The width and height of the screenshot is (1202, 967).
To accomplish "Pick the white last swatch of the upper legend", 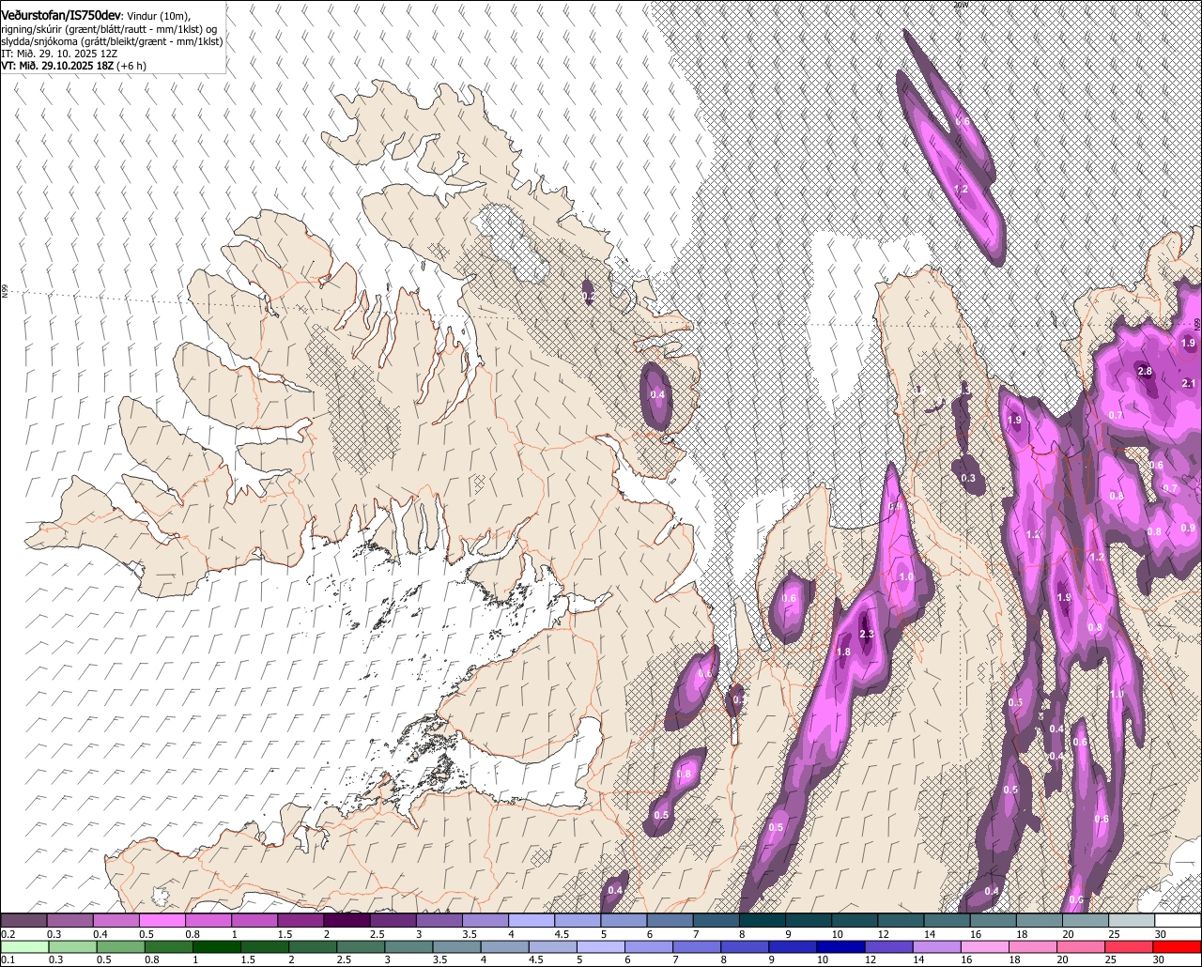I will pyautogui.click(x=1178, y=920).
